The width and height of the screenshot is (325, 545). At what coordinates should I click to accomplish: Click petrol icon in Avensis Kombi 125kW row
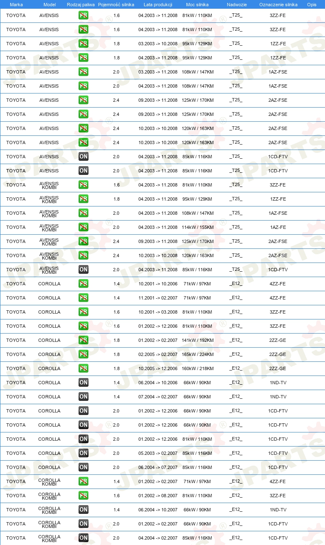coord(84,241)
